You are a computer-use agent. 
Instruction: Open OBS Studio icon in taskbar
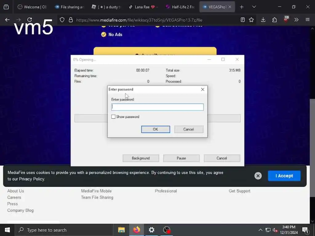167,230
